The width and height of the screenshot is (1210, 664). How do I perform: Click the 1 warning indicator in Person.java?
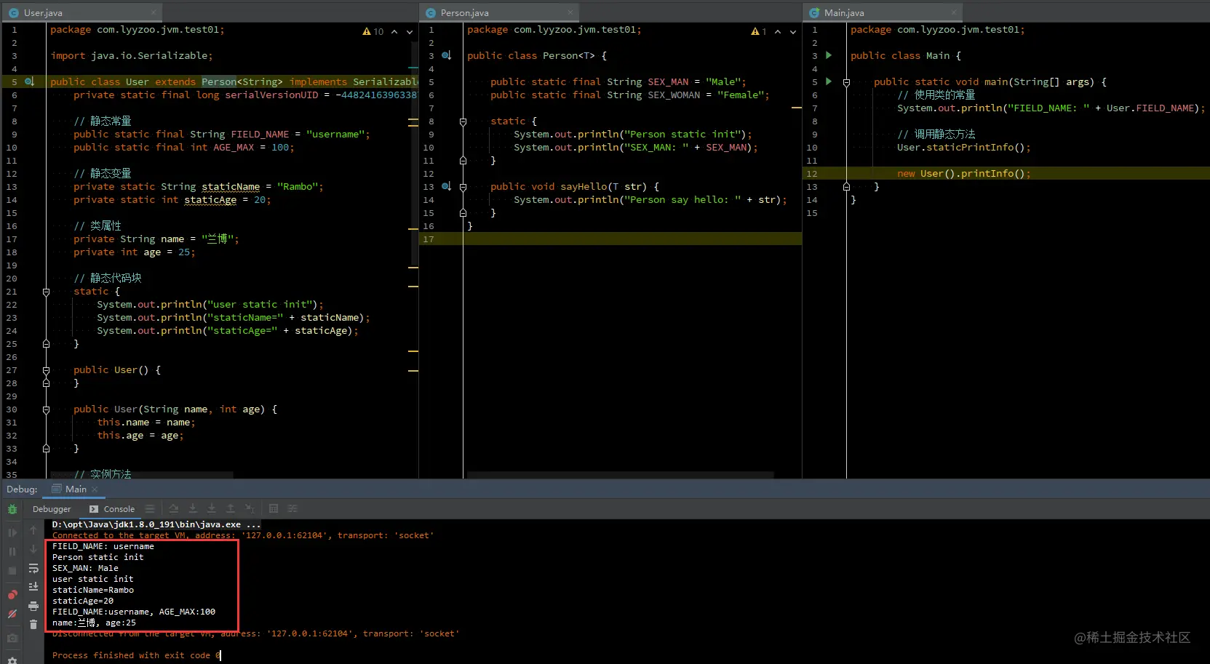pos(759,31)
